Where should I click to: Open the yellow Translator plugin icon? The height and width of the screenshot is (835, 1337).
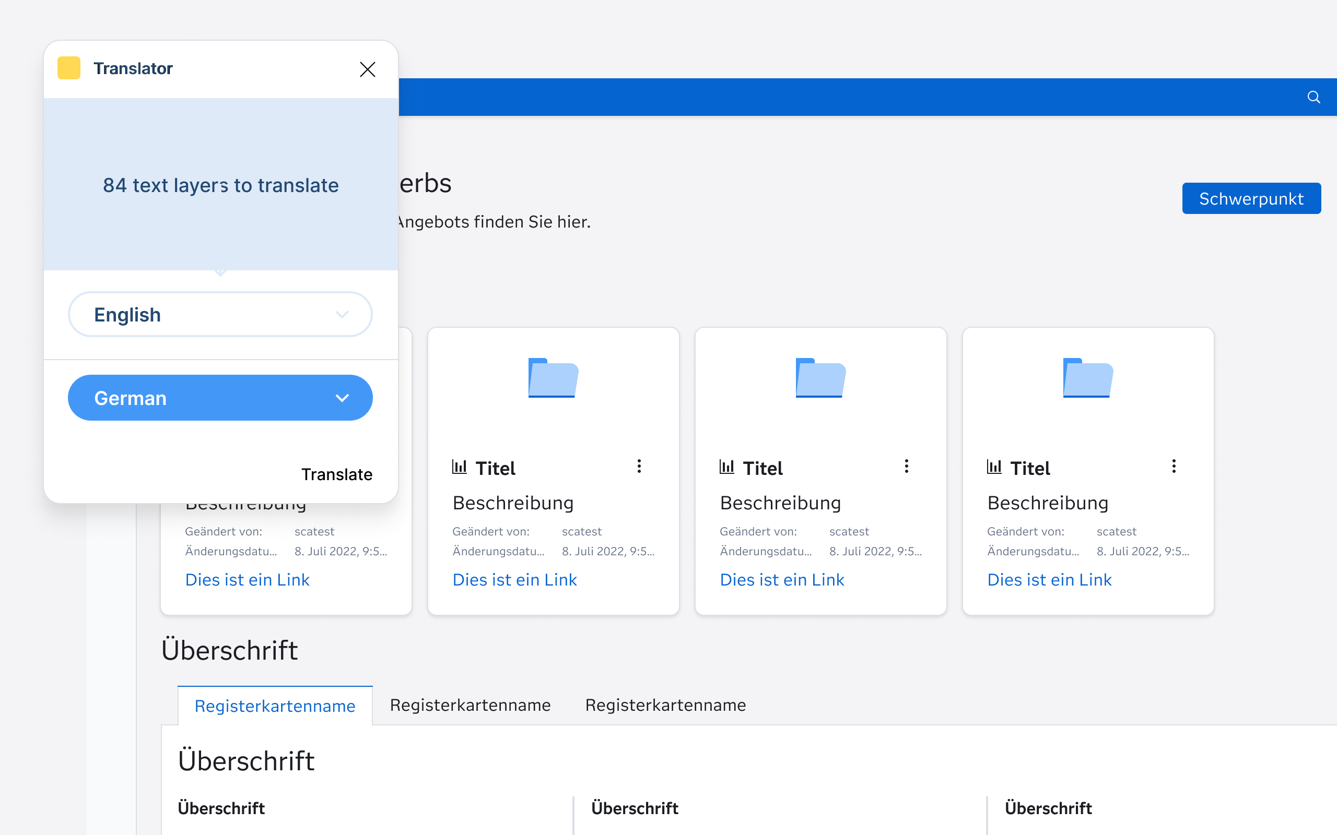pyautogui.click(x=68, y=67)
